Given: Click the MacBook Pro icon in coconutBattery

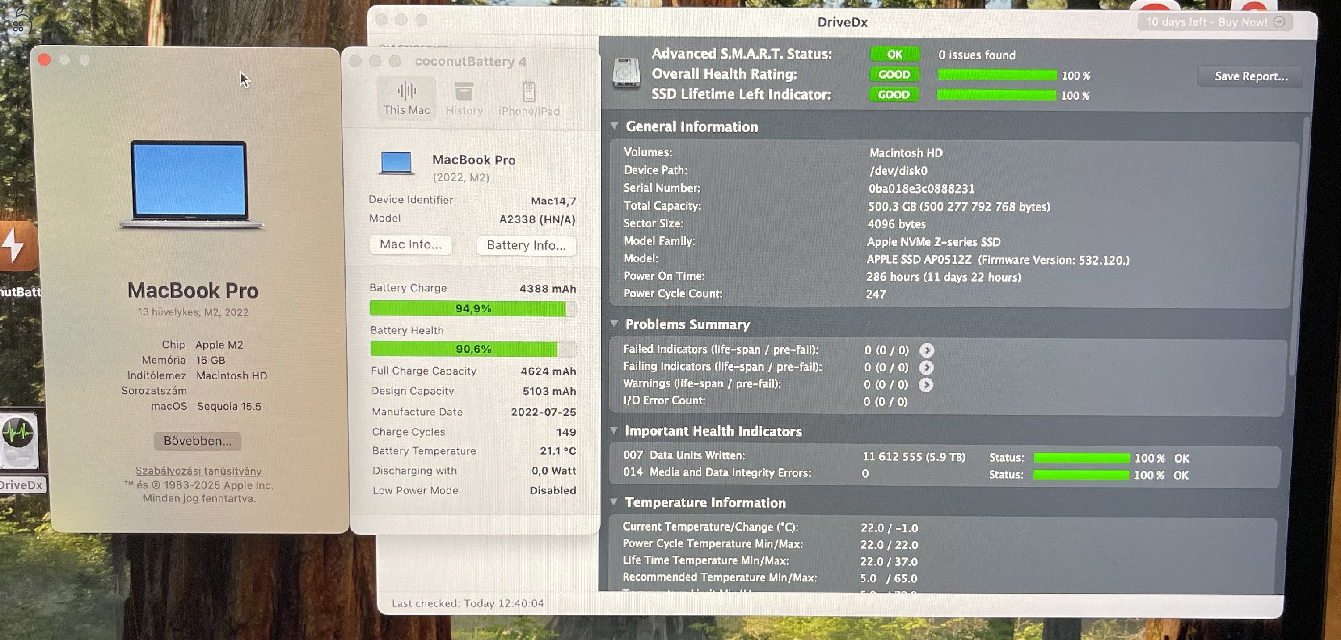Looking at the screenshot, I should (x=396, y=163).
